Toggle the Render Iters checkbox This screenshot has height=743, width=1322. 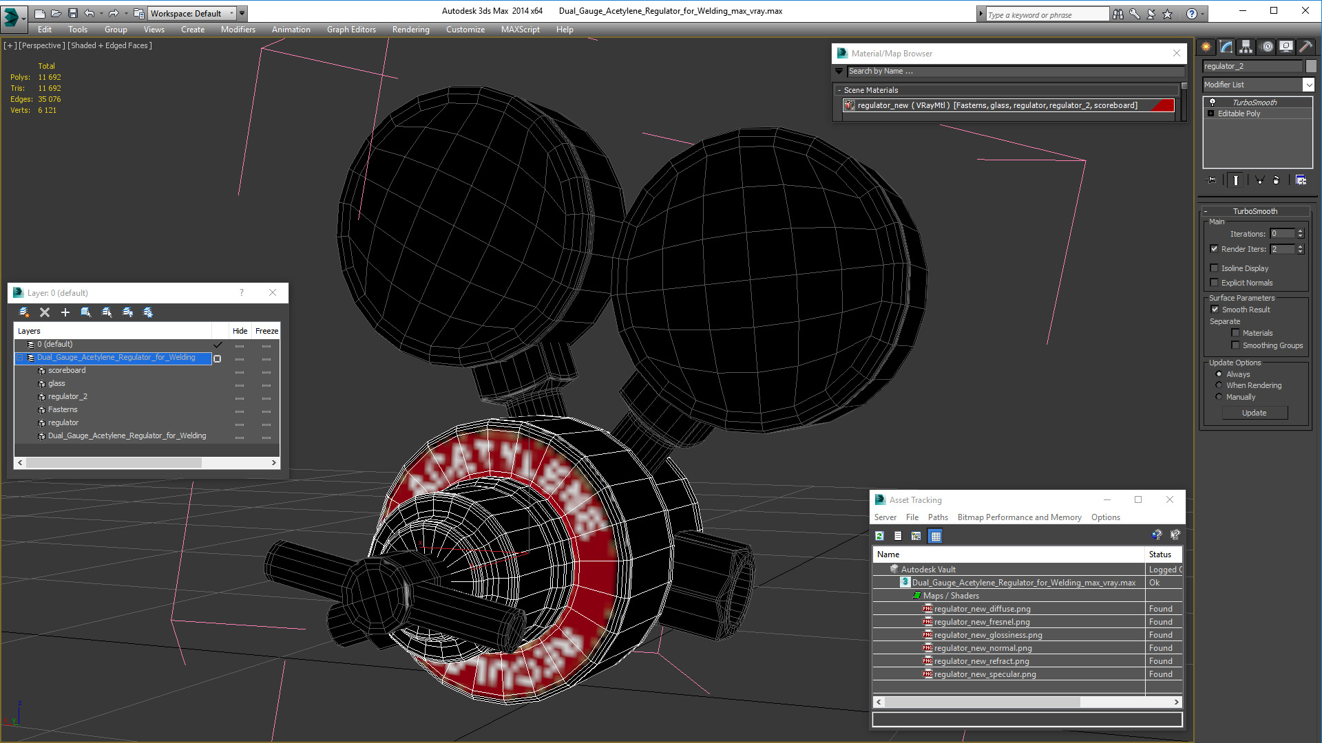(x=1214, y=249)
